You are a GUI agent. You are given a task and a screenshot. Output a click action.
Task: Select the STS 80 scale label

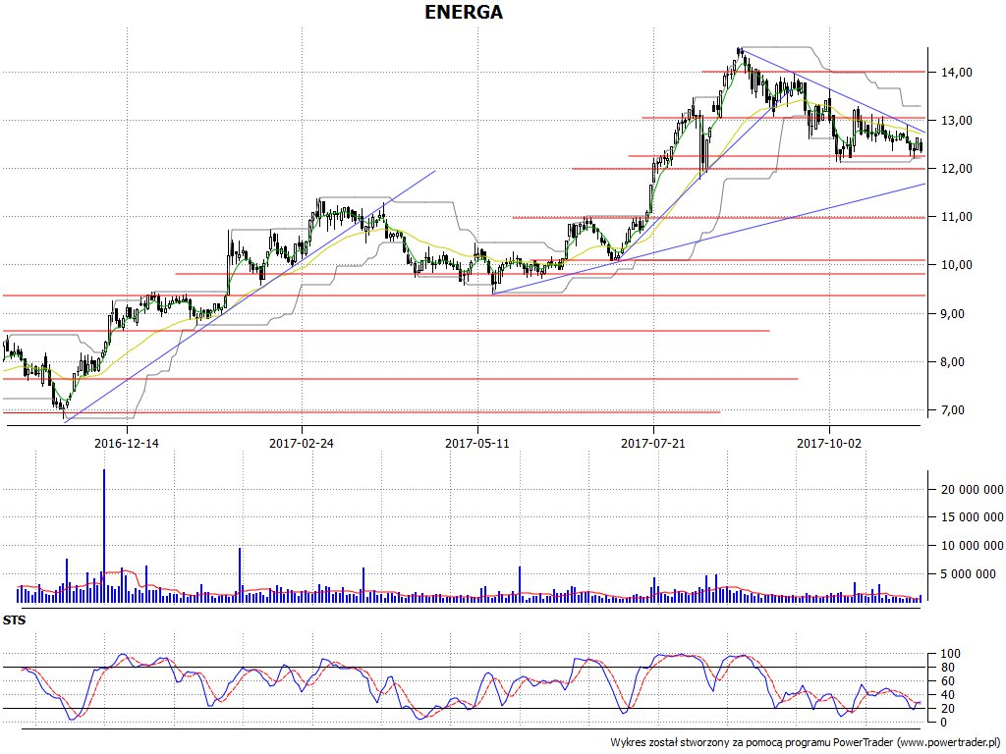click(948, 668)
